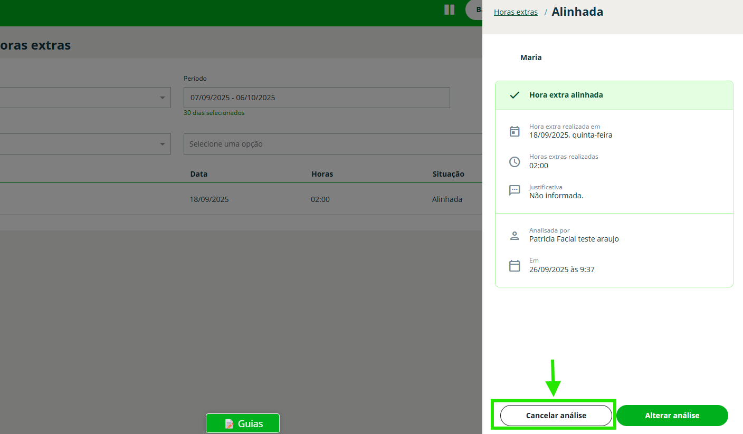Screen dimensions: 743x434
Task: Click the Horas column header
Action: pyautogui.click(x=322, y=174)
